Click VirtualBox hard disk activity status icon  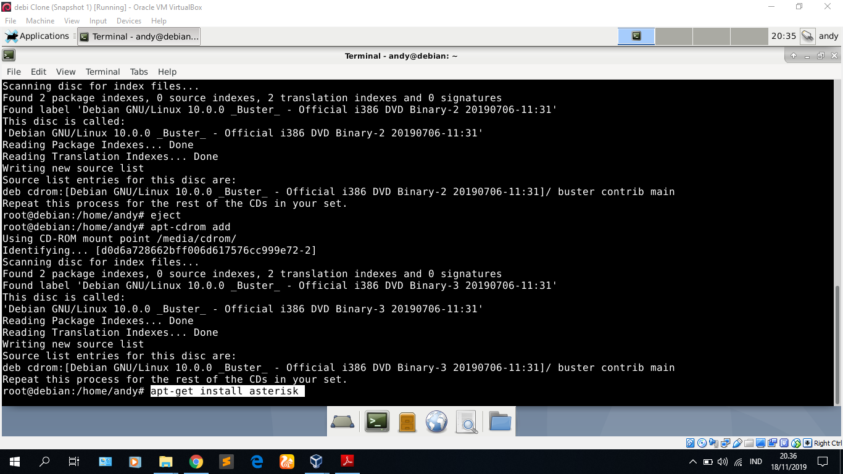click(x=690, y=443)
